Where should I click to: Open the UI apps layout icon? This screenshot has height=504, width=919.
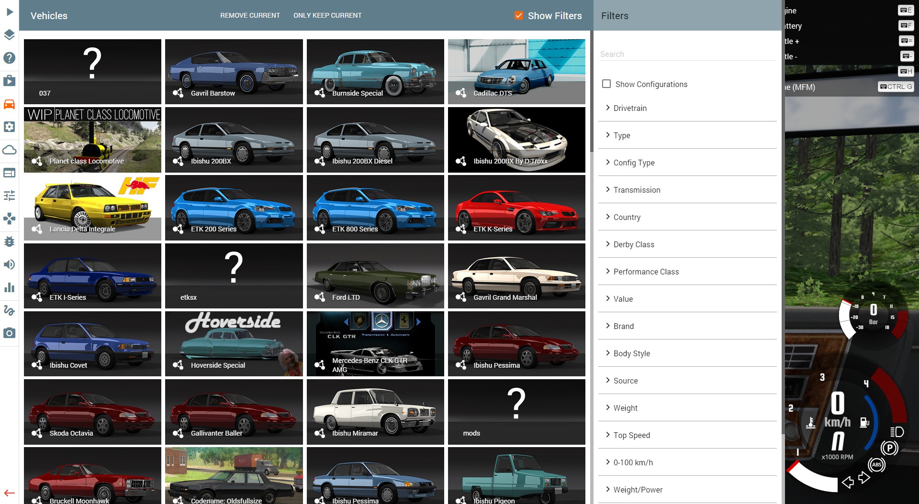pos(10,173)
